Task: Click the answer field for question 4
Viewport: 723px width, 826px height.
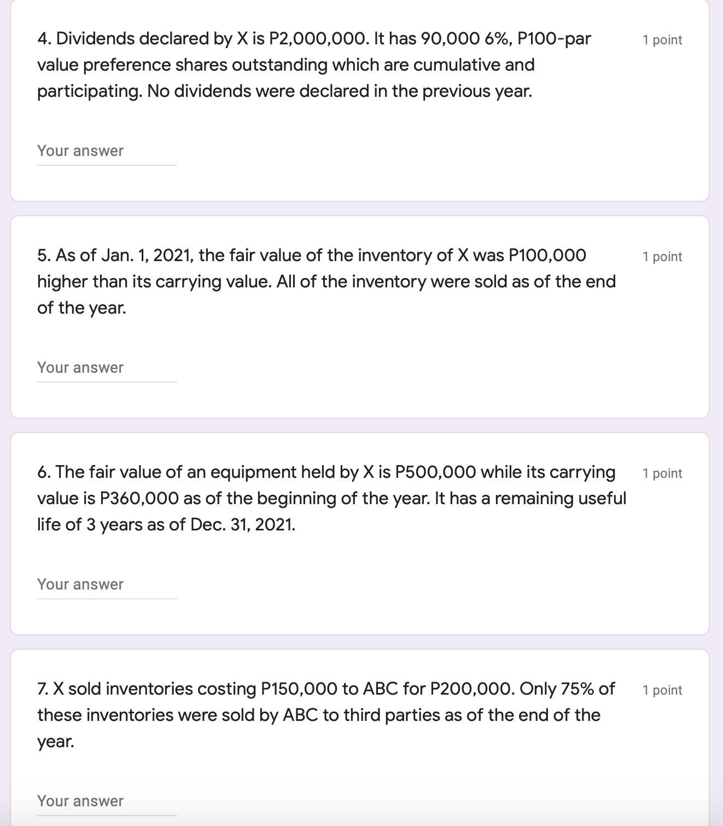Action: pyautogui.click(x=107, y=151)
